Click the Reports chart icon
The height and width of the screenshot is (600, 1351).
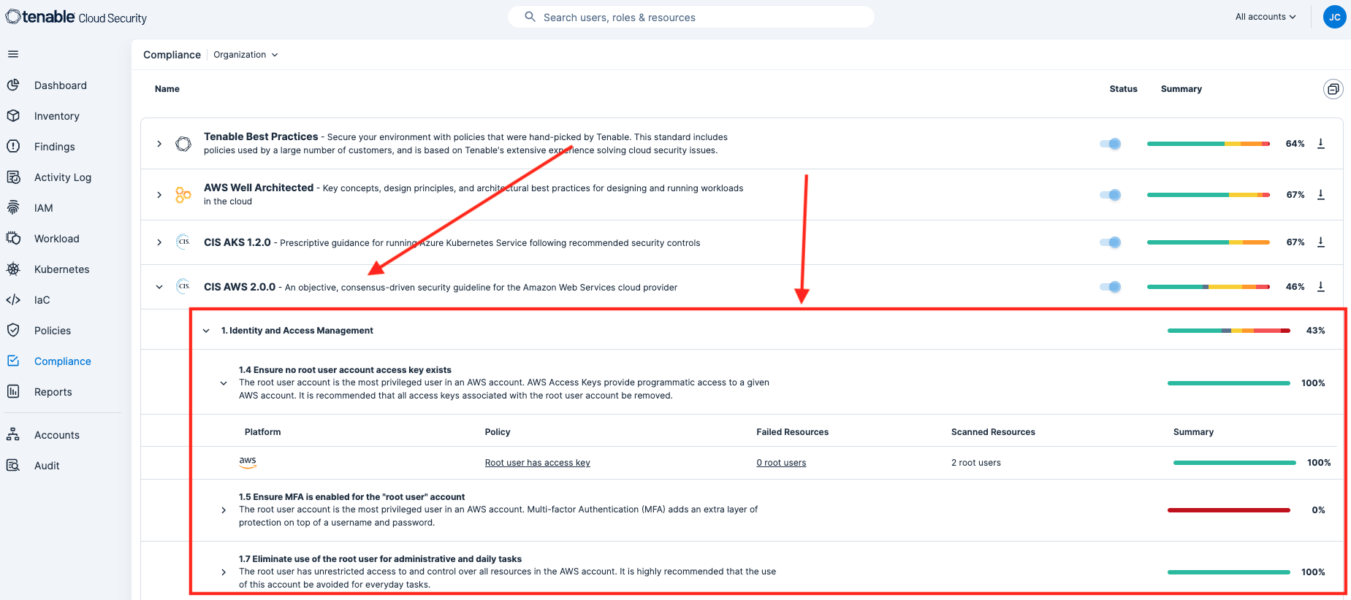click(x=13, y=392)
